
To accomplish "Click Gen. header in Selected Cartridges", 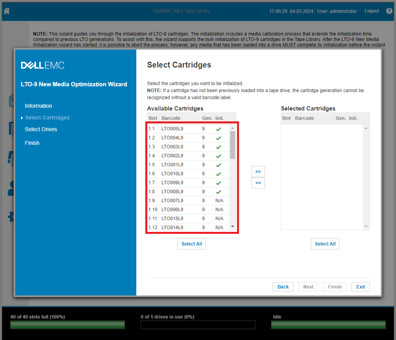I will click(341, 118).
